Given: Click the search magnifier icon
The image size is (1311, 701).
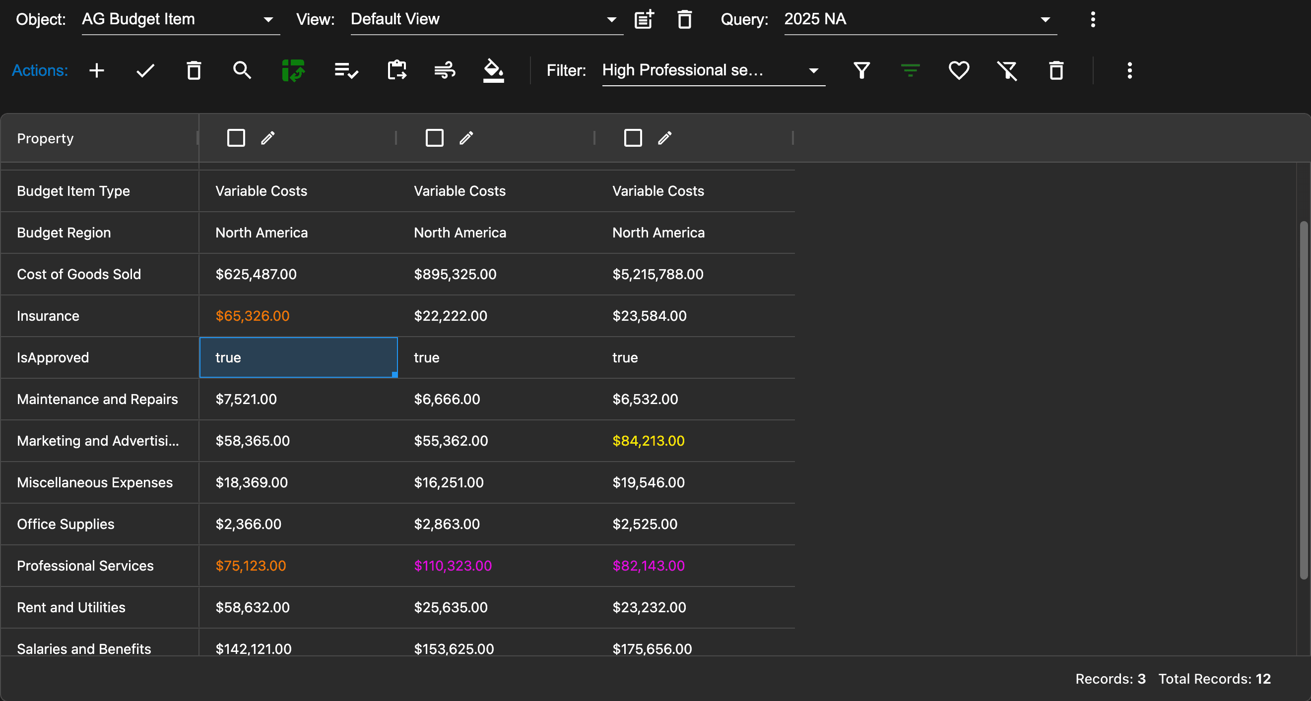Looking at the screenshot, I should click(x=242, y=70).
